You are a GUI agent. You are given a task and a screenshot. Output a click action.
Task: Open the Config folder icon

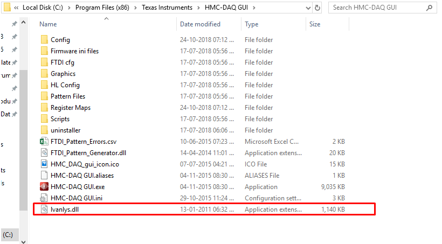click(x=44, y=39)
